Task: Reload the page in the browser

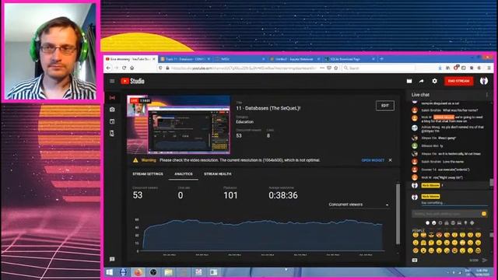Action: coord(124,68)
